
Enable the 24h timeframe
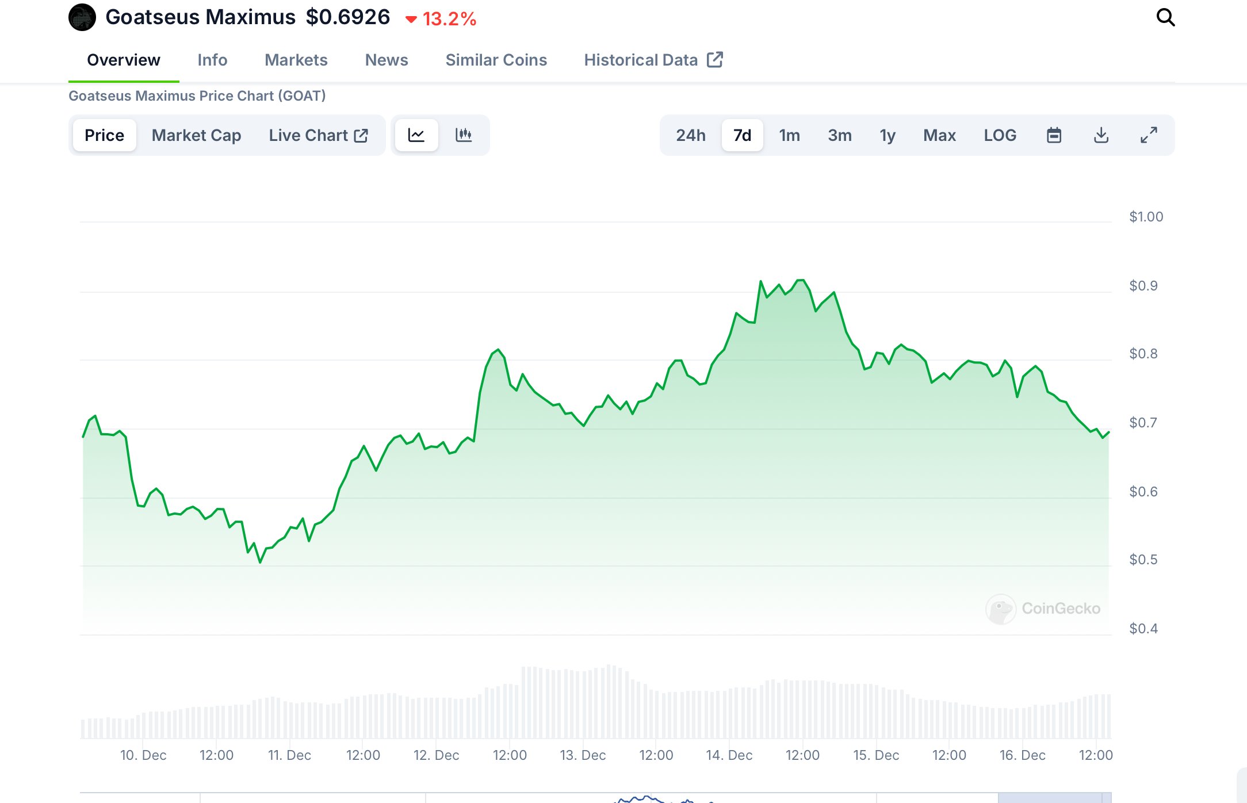coord(690,135)
